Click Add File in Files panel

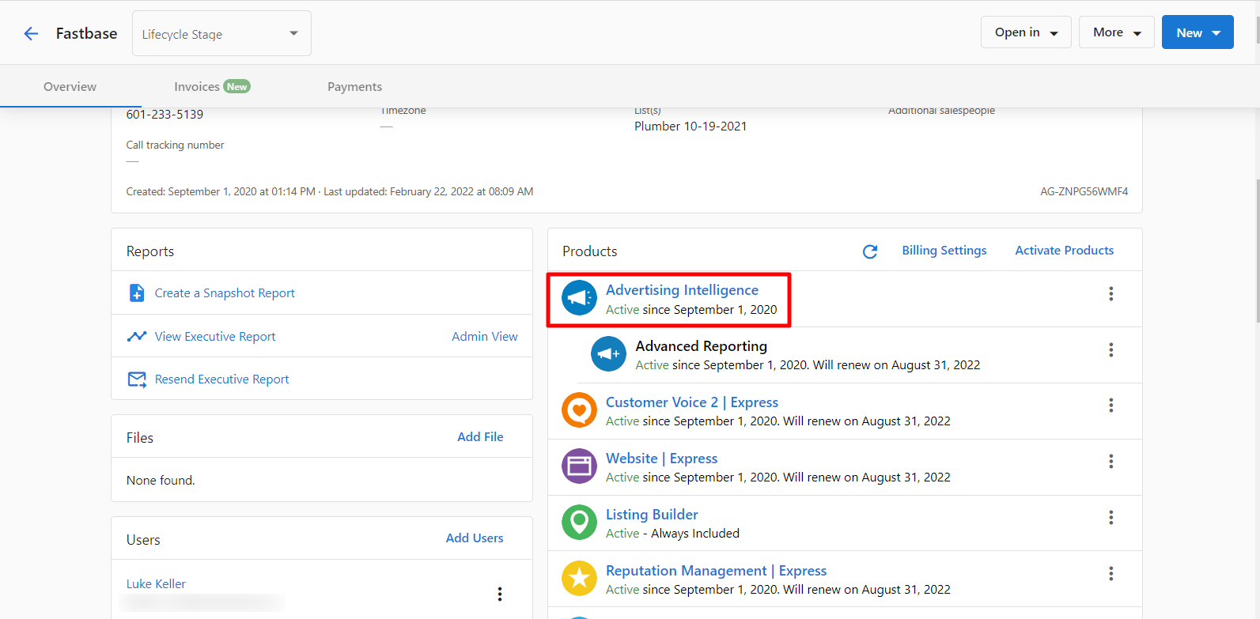coord(480,437)
